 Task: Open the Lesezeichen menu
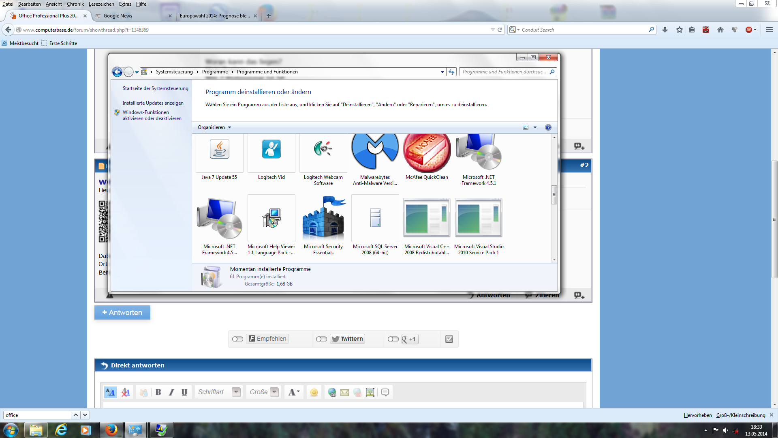coord(101,4)
